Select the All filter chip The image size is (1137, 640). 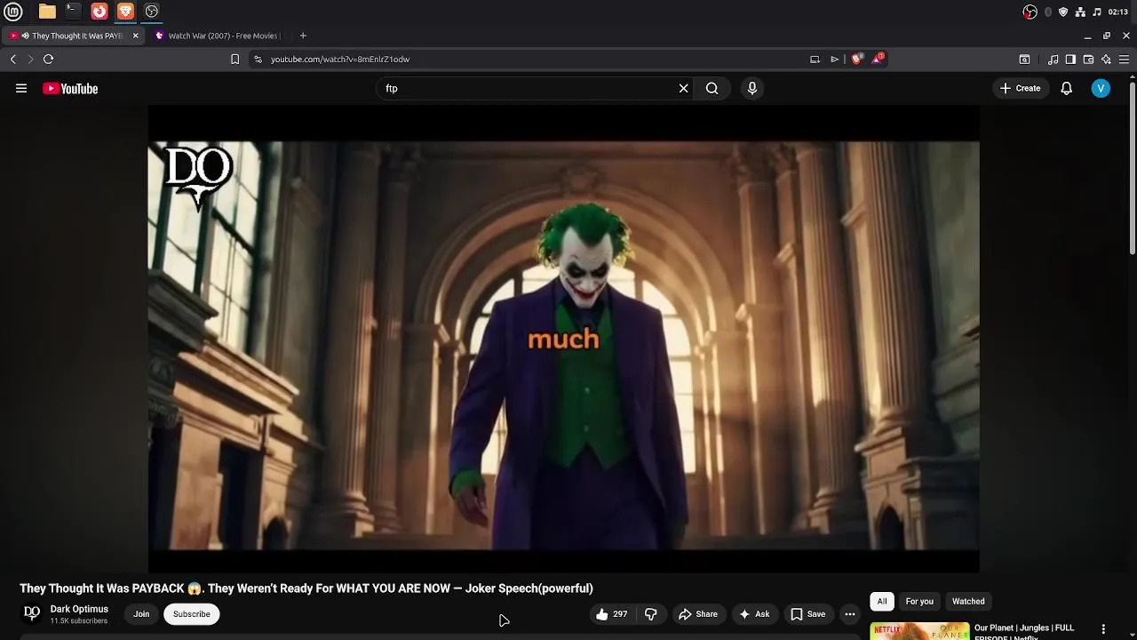click(882, 602)
